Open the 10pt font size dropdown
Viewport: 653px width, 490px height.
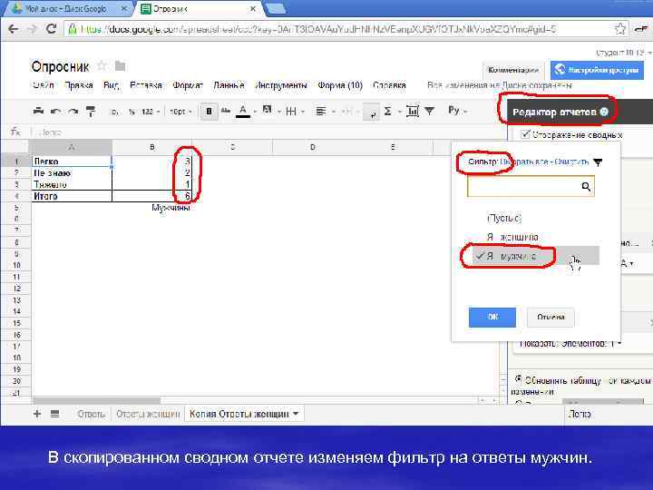point(180,112)
